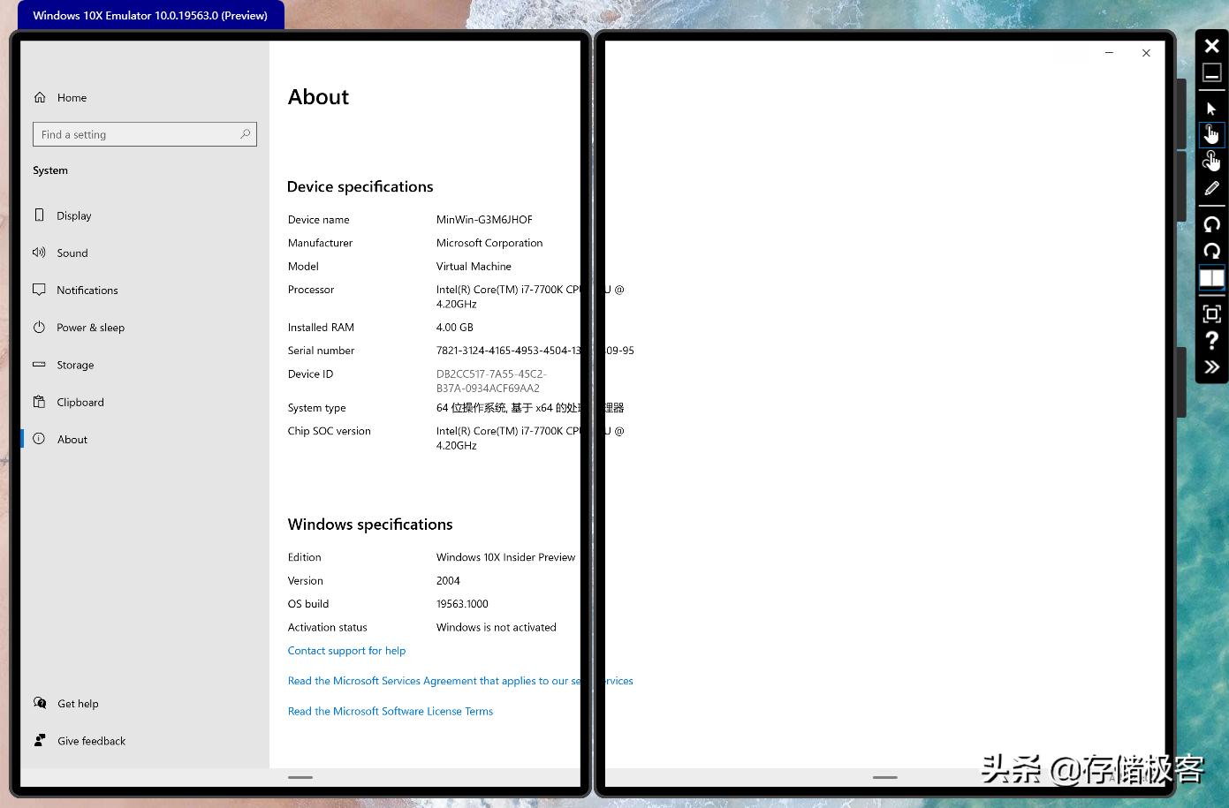
Task: Click the Get help chat icon
Action: pyautogui.click(x=40, y=703)
